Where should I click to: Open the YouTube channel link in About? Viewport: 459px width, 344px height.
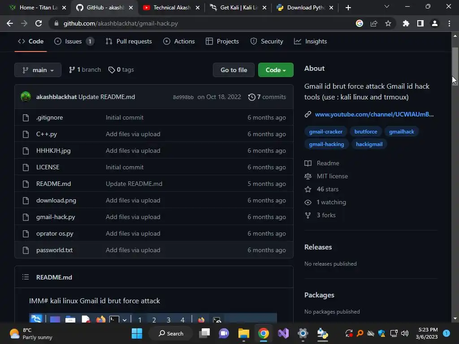tap(374, 114)
